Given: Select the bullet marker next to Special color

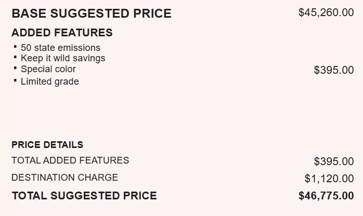Looking at the screenshot, I should click(x=16, y=68).
